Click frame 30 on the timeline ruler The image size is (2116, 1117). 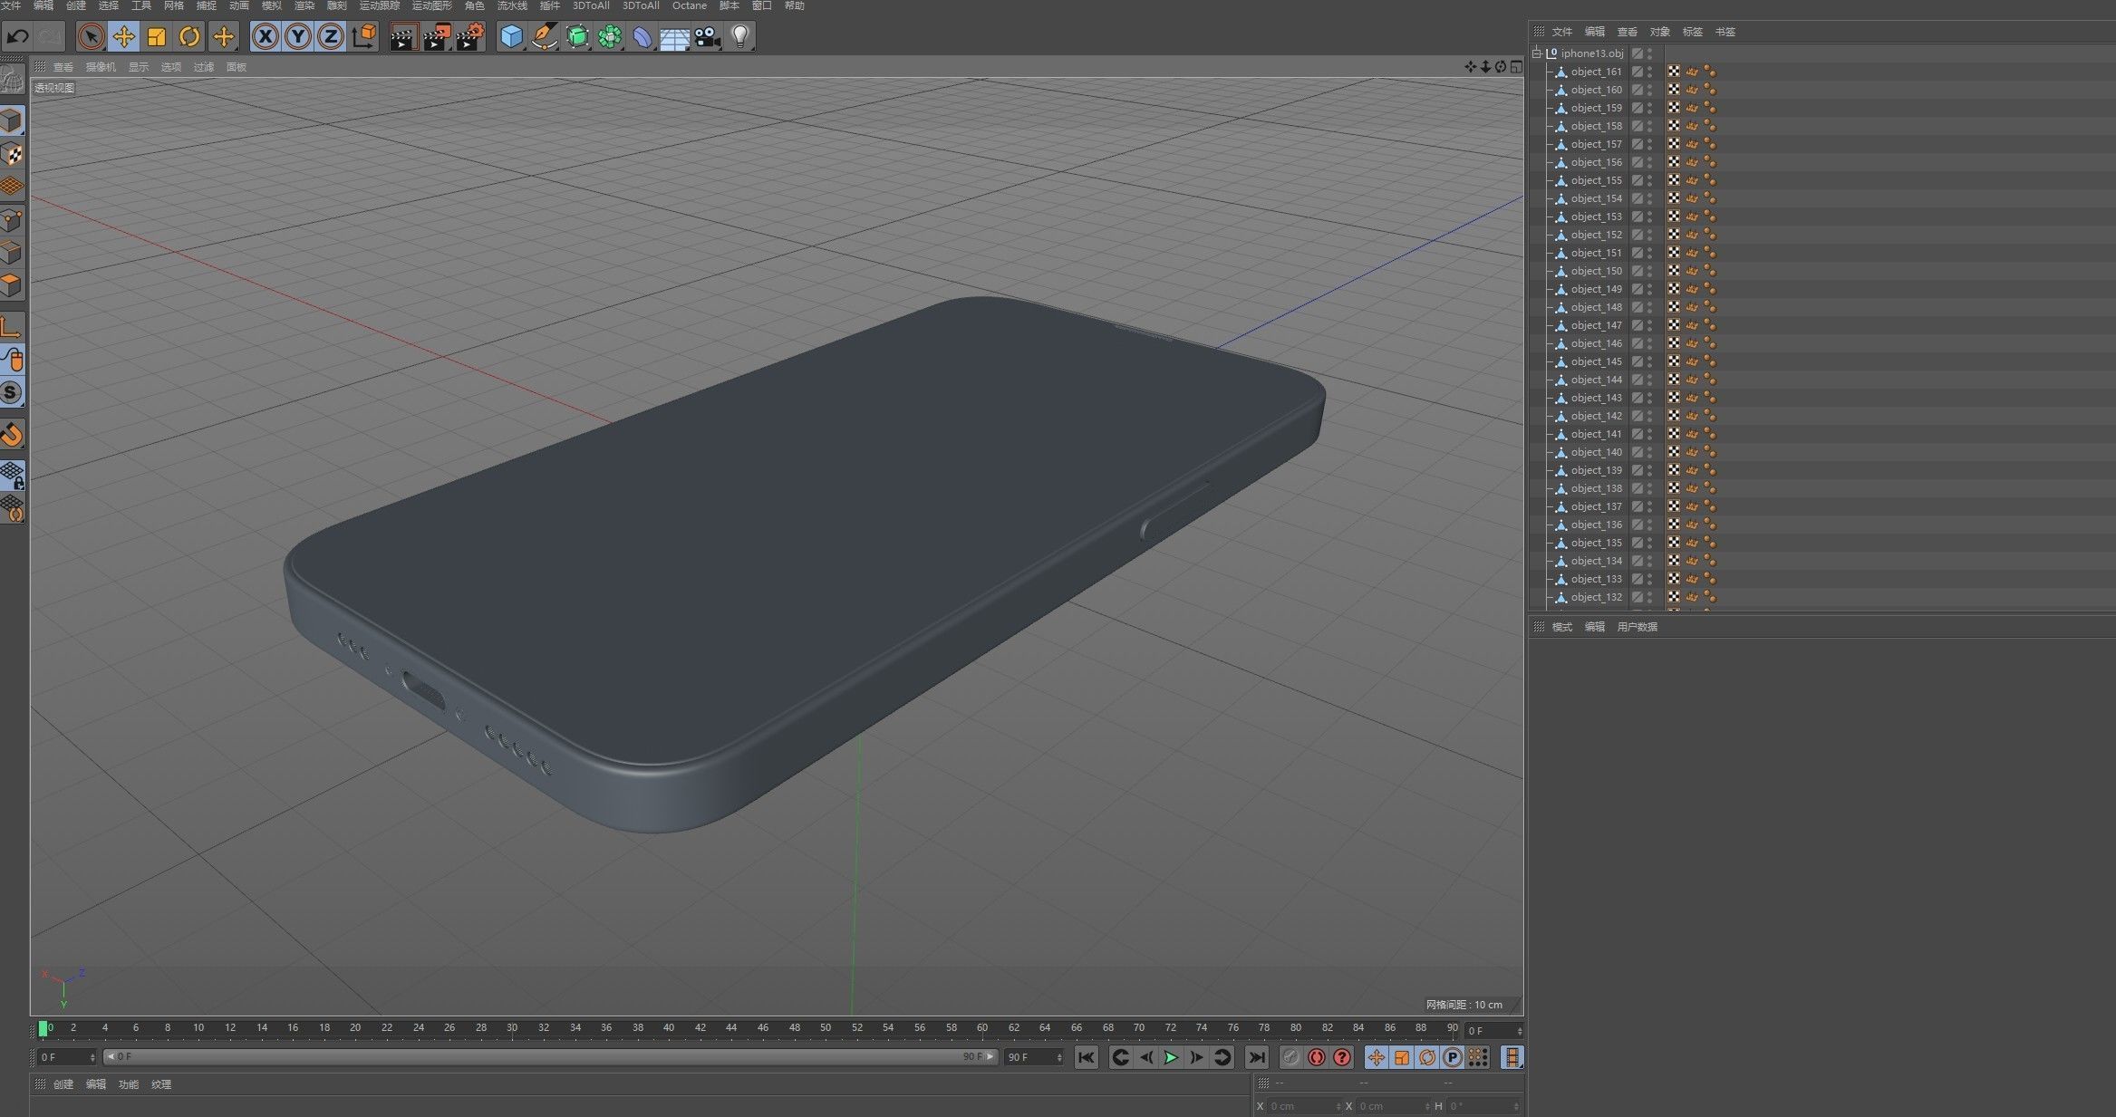click(512, 1028)
